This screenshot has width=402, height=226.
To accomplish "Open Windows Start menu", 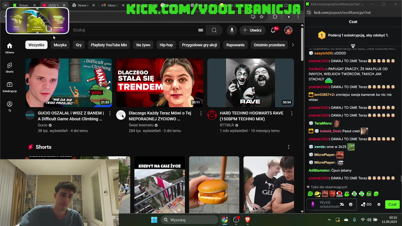I will pos(154,220).
